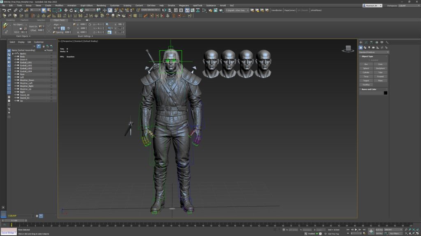This screenshot has height=236, width=421.
Task: Toggle the Z align axis button
Action: point(62,28)
